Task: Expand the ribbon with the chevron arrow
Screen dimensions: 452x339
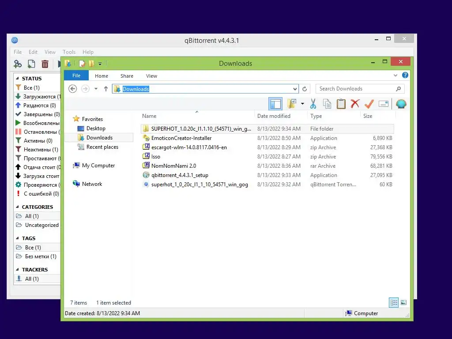Action: coord(395,75)
